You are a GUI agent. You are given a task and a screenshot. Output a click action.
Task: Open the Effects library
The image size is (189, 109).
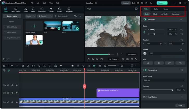pyautogui.click(x=51, y=10)
